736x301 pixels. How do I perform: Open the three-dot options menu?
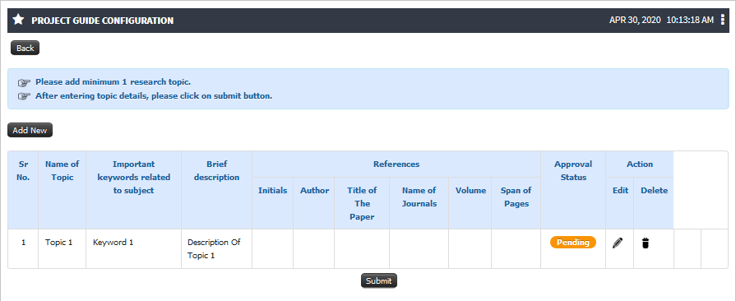[722, 20]
